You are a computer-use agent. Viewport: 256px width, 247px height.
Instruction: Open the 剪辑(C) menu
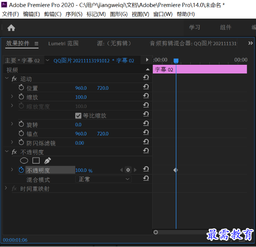pyautogui.click(x=53, y=14)
